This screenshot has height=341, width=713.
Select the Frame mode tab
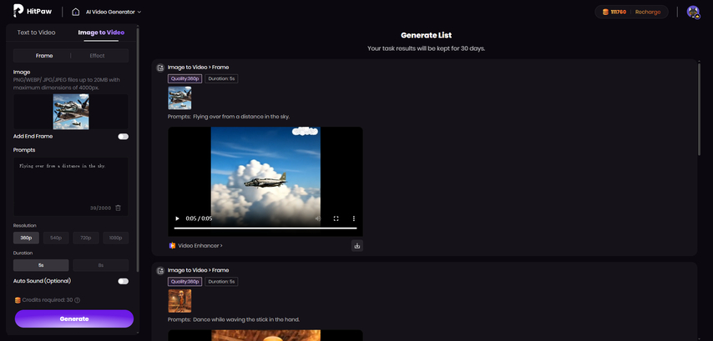tap(44, 55)
